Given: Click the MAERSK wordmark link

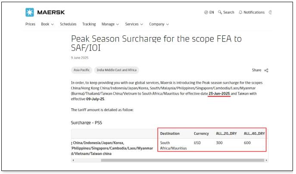Looking at the screenshot, I should 51,12.
